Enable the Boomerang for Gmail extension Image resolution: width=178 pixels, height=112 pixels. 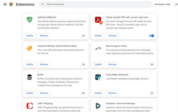[151, 65]
